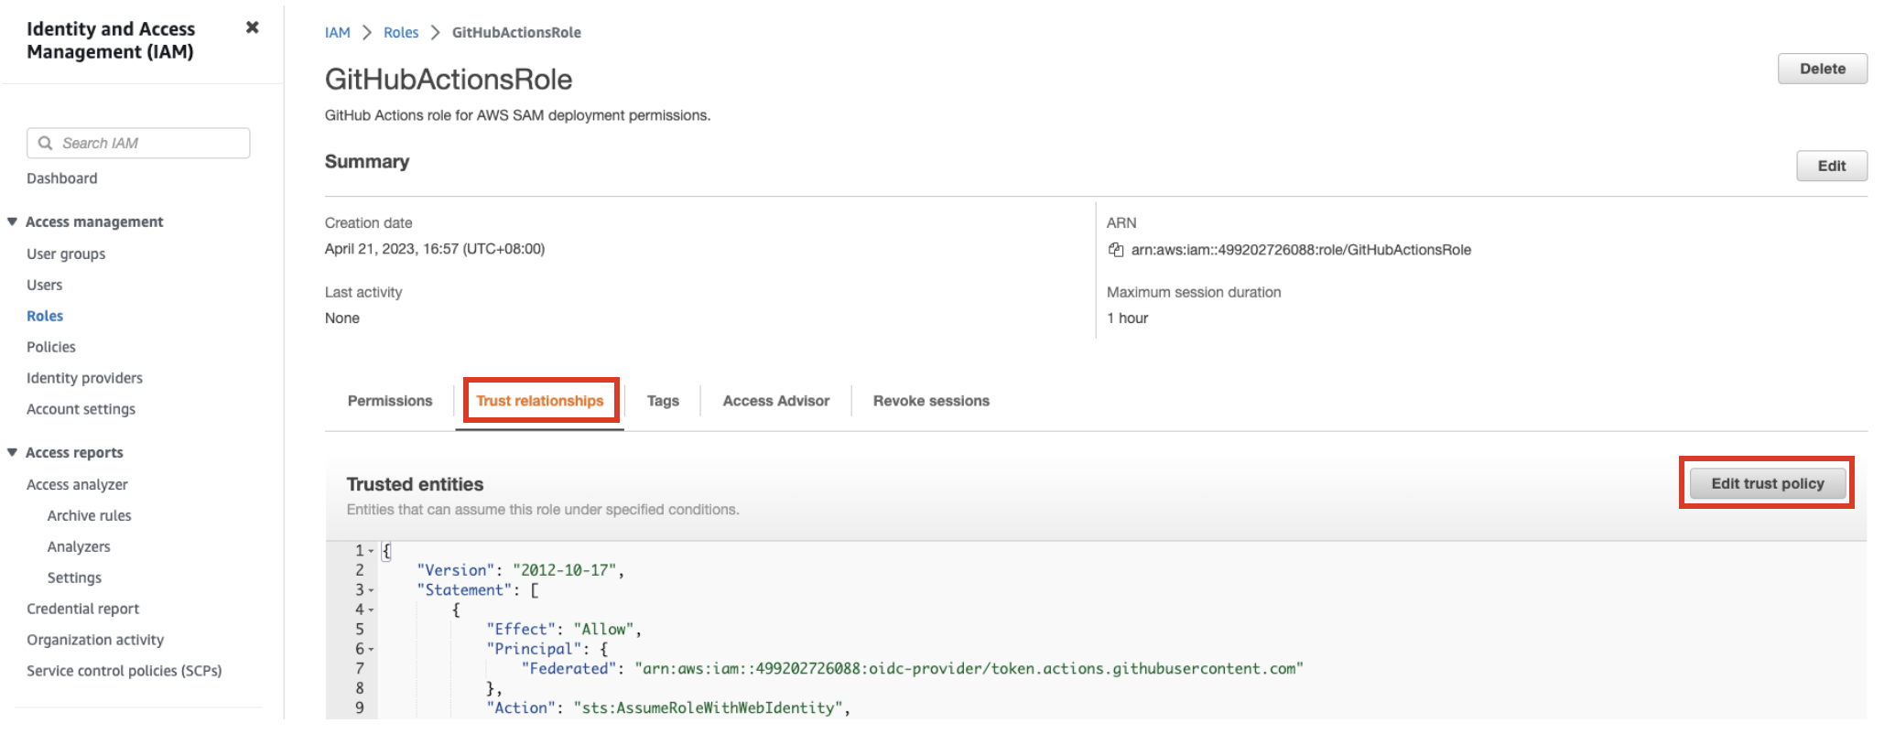Click the Edit summary button
Screen dimensions: 1884x734
[x=1831, y=166]
